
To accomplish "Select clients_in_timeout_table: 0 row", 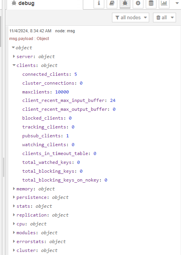I will [x=59, y=153].
